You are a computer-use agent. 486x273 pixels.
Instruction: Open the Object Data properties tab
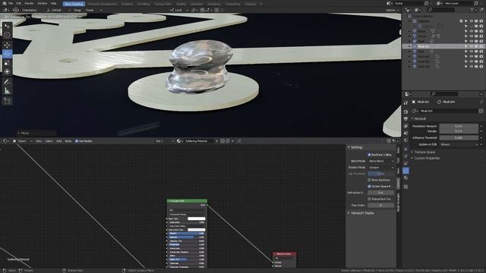[406, 171]
